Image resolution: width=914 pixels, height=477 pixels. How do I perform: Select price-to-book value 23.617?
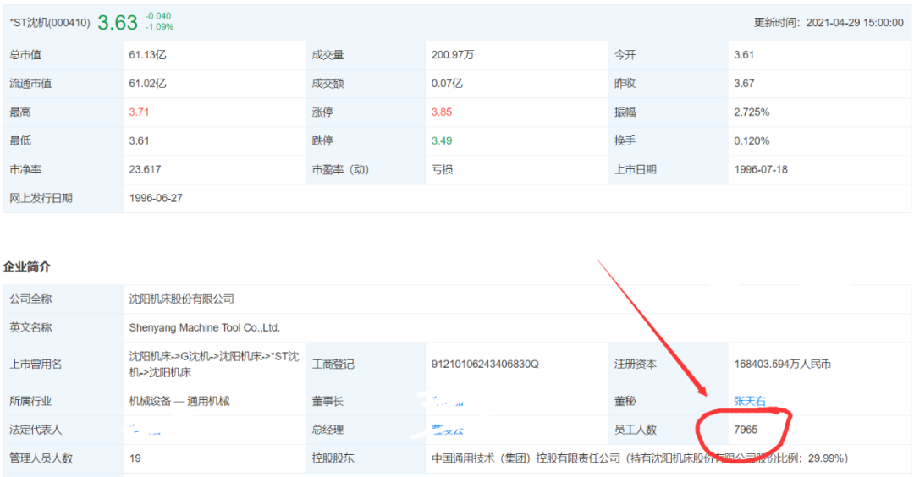[x=145, y=169]
